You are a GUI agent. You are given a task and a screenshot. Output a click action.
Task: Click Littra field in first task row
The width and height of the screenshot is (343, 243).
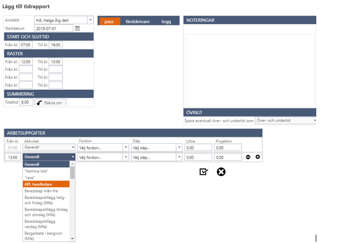(198, 147)
